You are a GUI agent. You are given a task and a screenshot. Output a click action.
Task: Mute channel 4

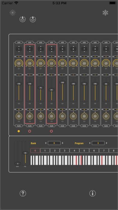coord(51,126)
